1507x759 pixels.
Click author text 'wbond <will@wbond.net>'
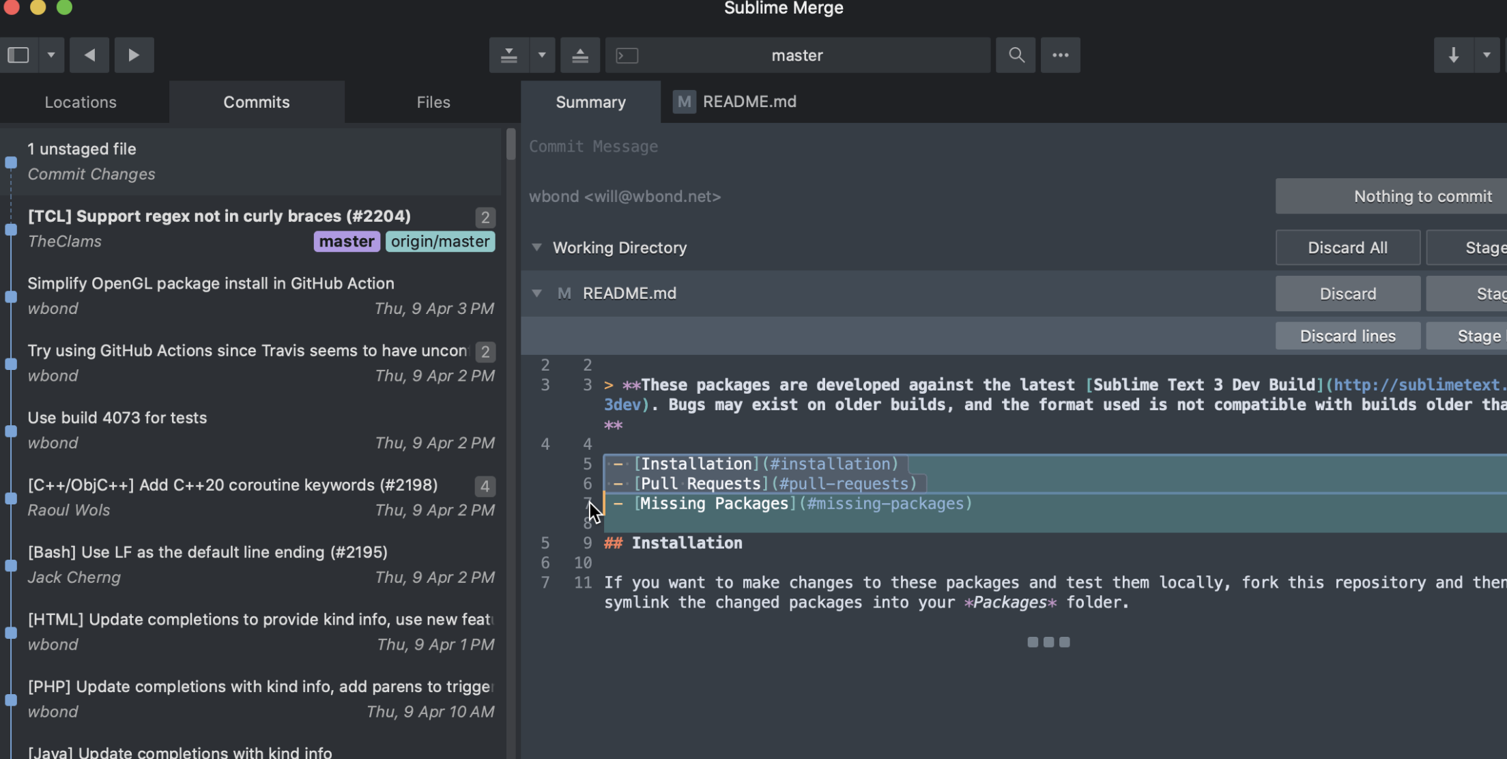pyautogui.click(x=625, y=197)
